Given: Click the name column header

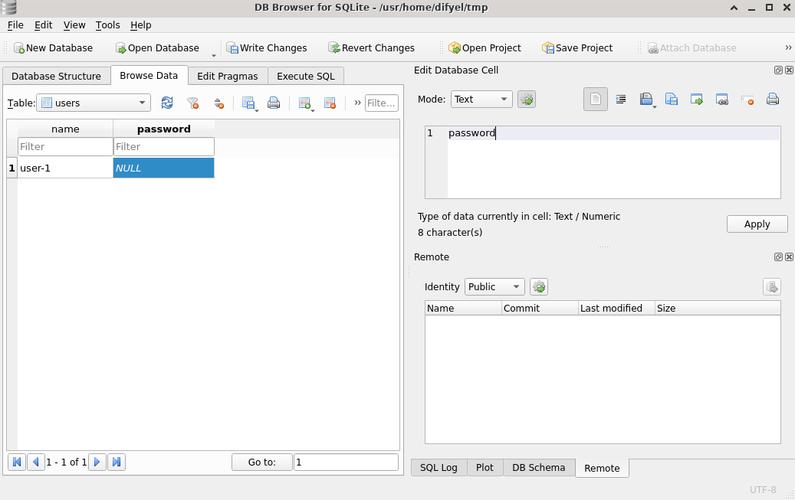Looking at the screenshot, I should tap(65, 129).
